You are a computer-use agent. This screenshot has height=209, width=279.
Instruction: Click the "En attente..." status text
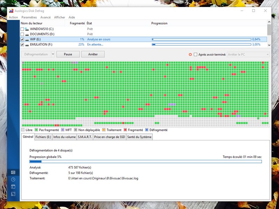click(x=95, y=45)
